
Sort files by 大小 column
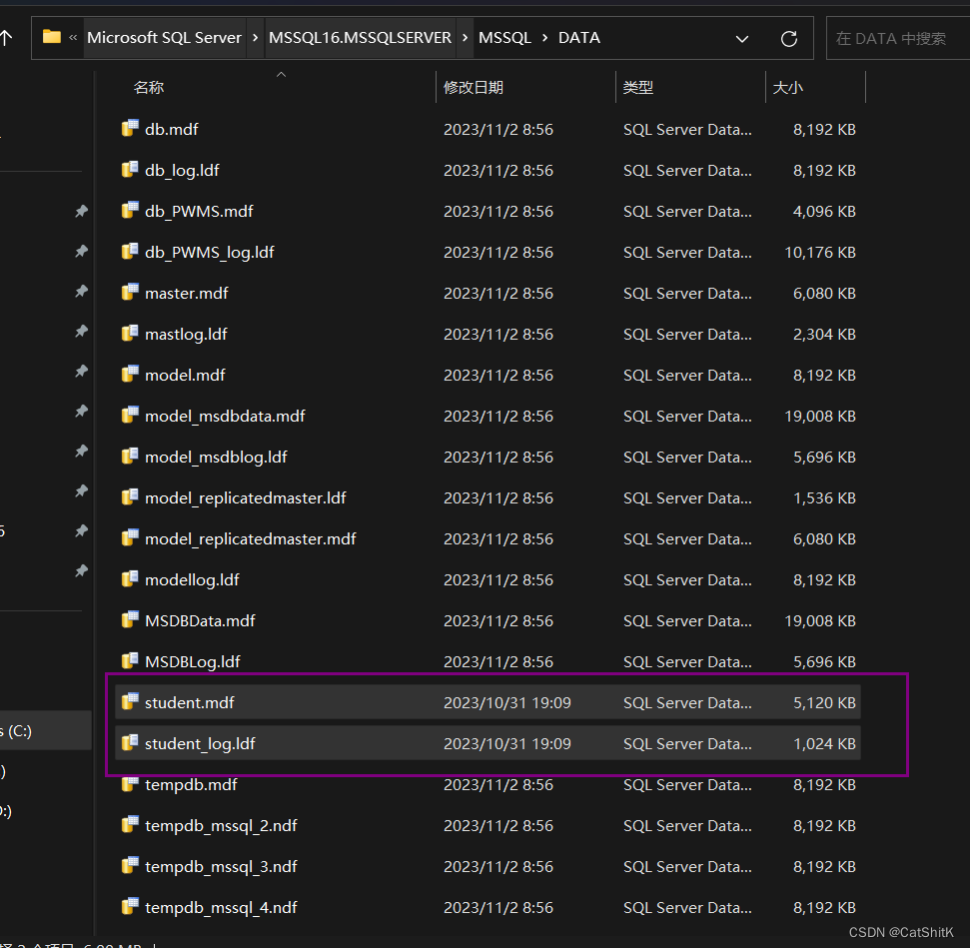coord(787,87)
